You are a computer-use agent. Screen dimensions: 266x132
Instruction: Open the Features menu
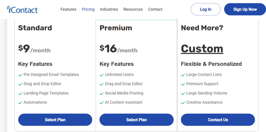(x=68, y=9)
